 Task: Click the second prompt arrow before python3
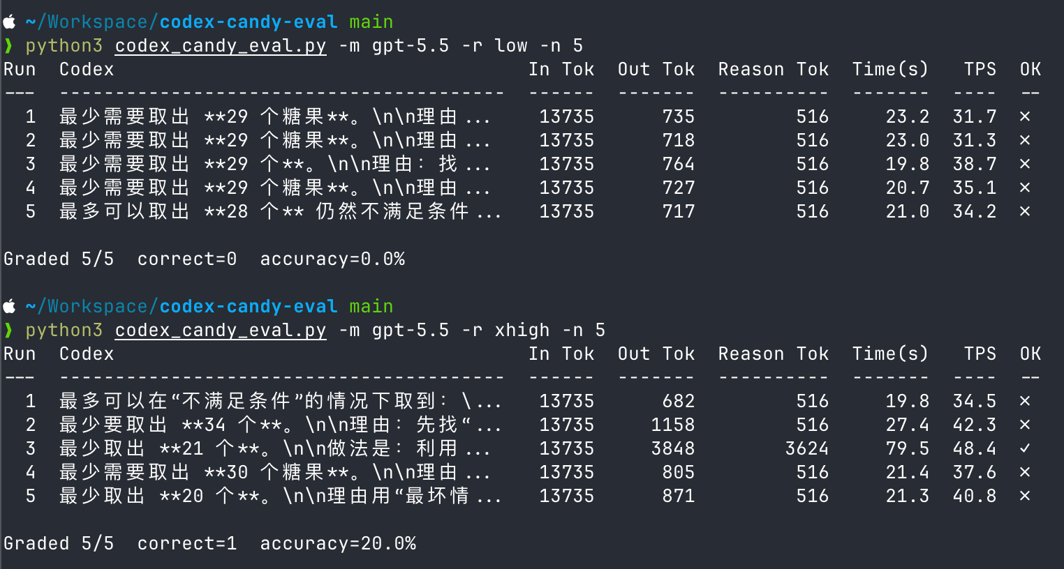[8, 331]
